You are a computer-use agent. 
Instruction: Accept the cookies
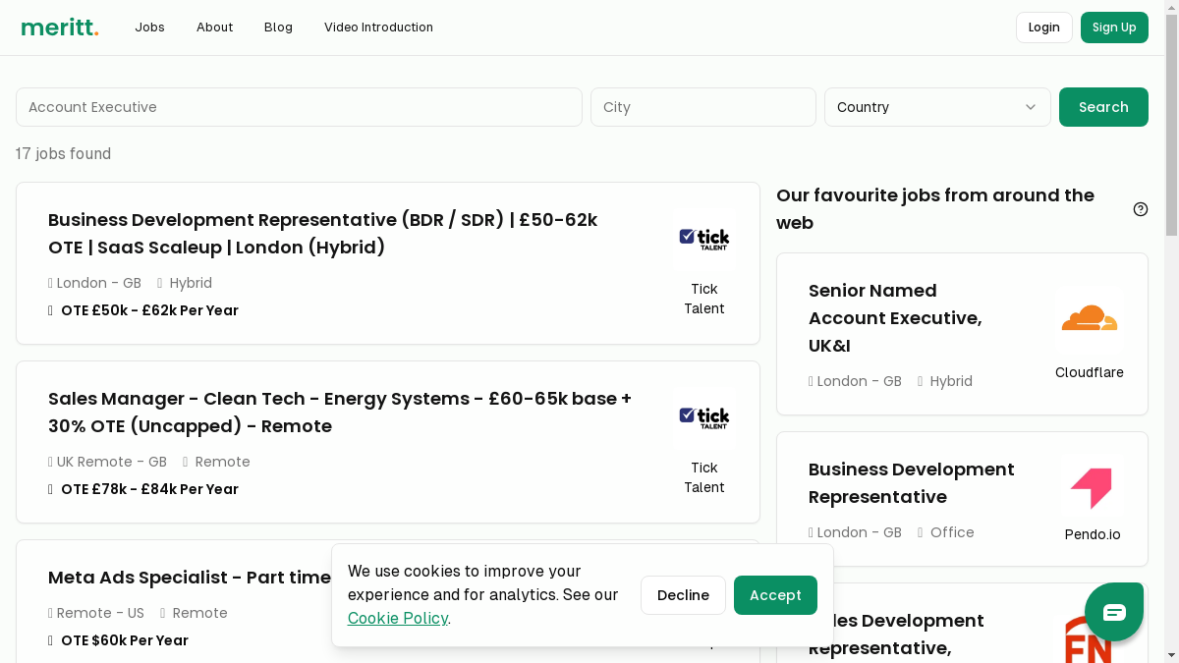tap(774, 595)
